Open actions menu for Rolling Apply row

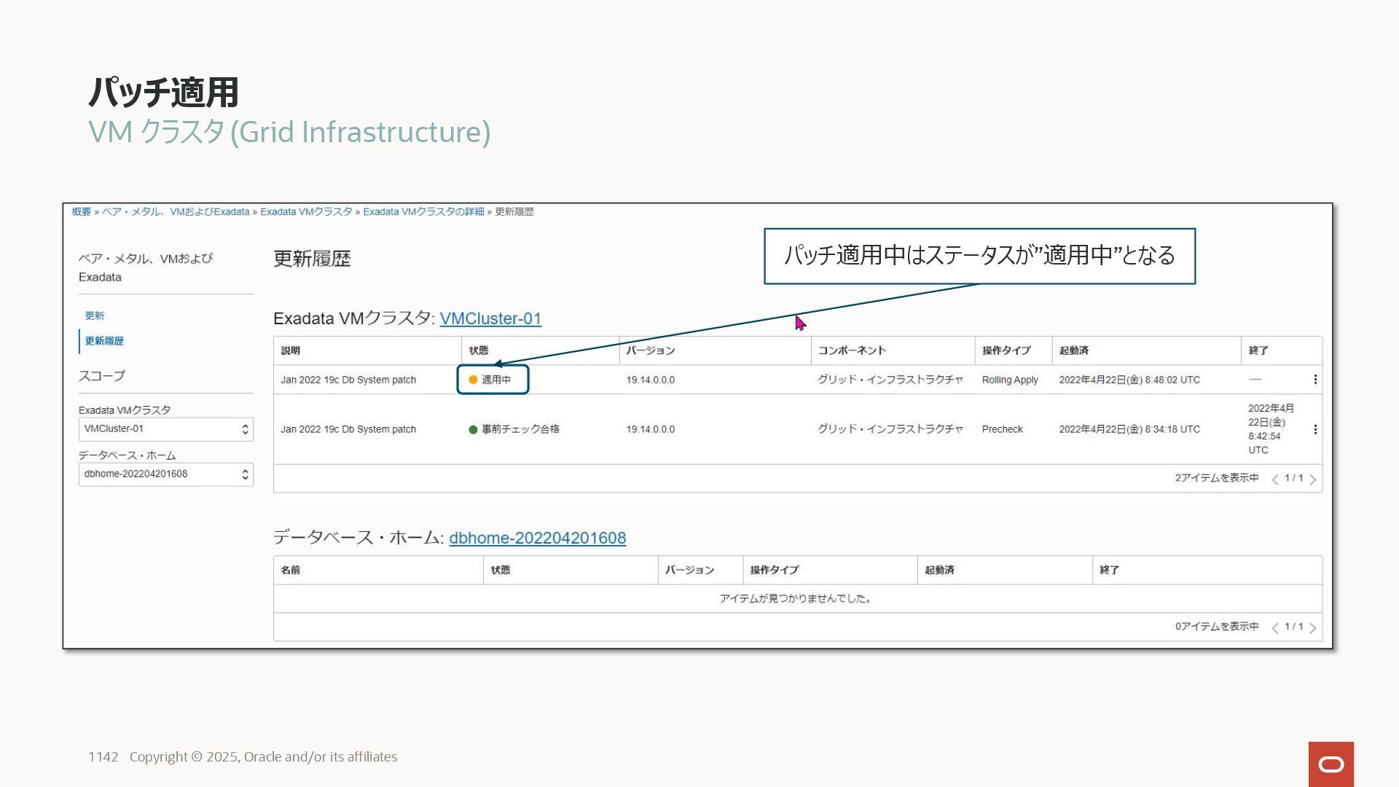click(x=1315, y=380)
